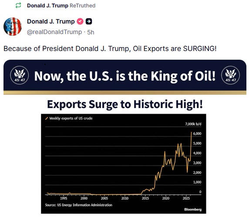
Task: Click the 2020 marker on the x-axis
Action: 165,198
